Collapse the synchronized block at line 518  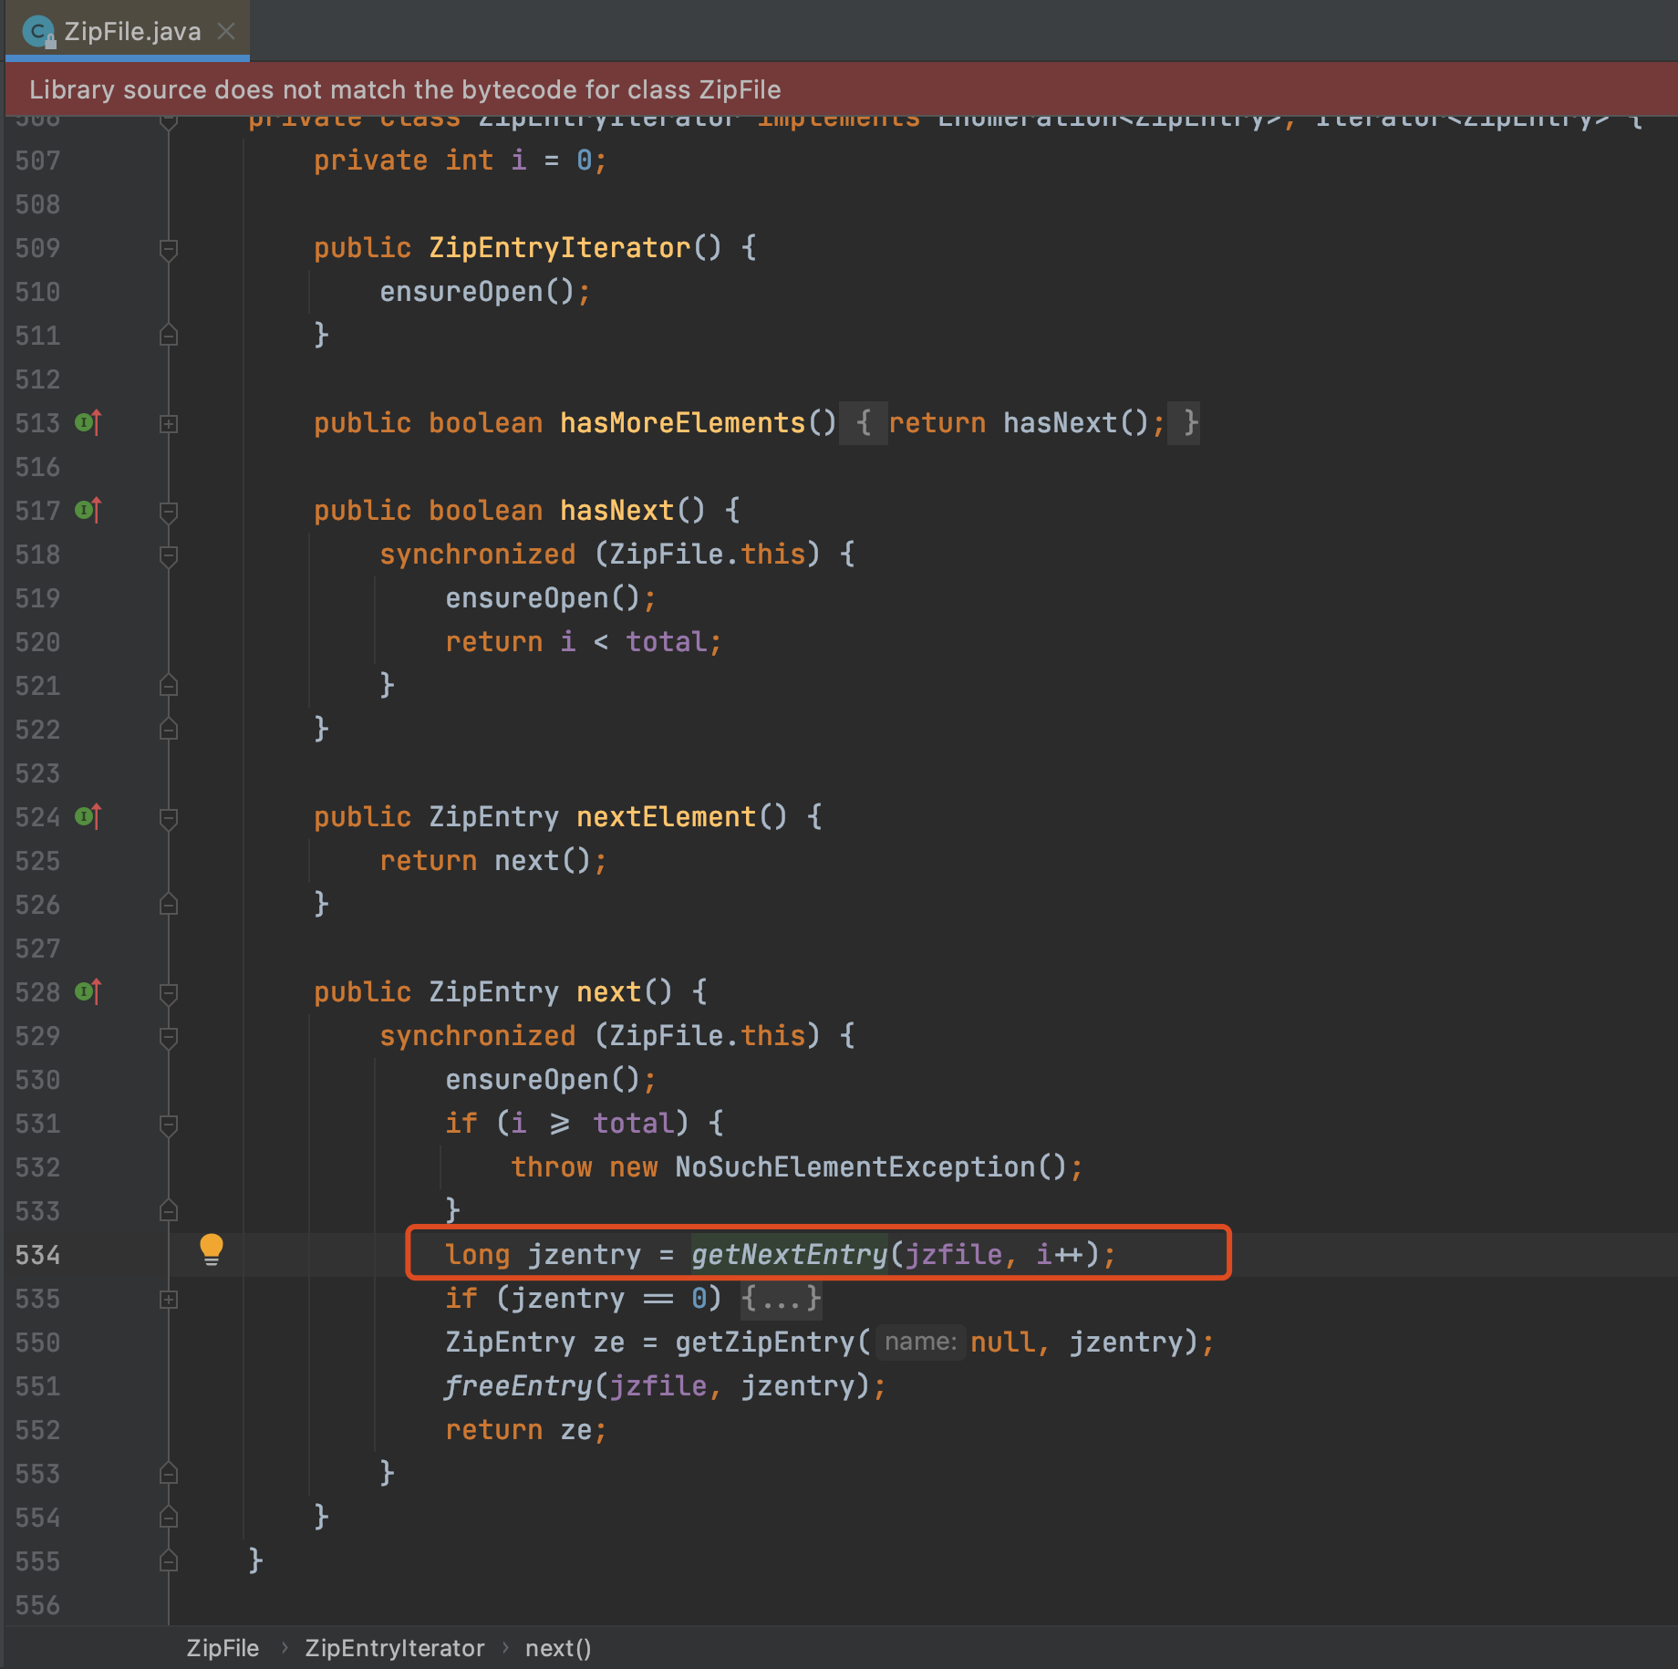(x=169, y=555)
